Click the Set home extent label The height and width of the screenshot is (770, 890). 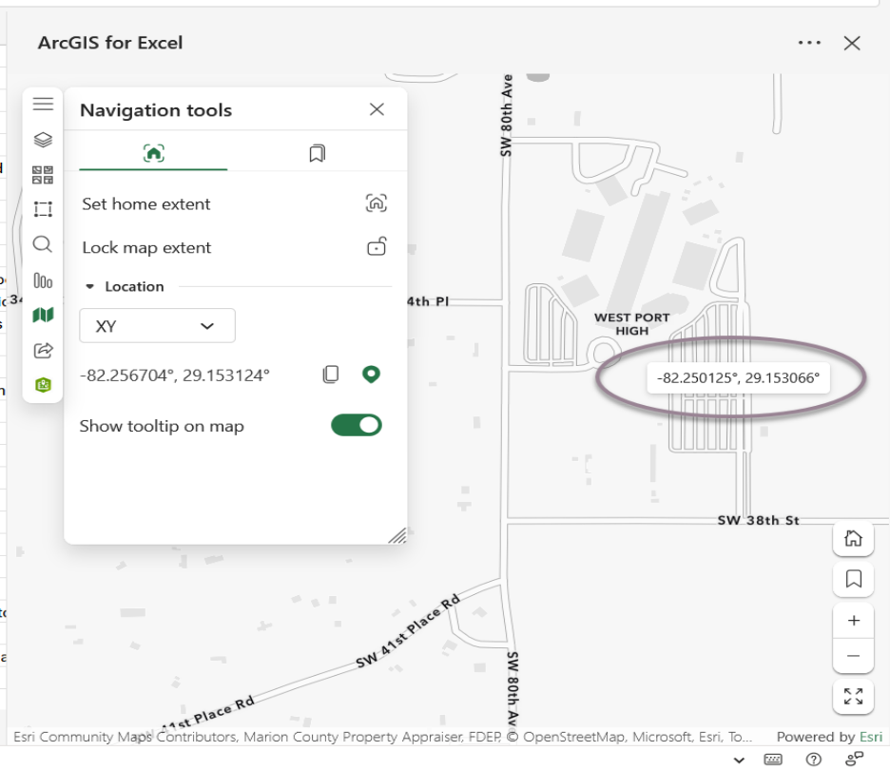click(145, 203)
